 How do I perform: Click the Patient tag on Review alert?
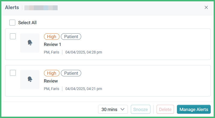pyautogui.click(x=71, y=73)
